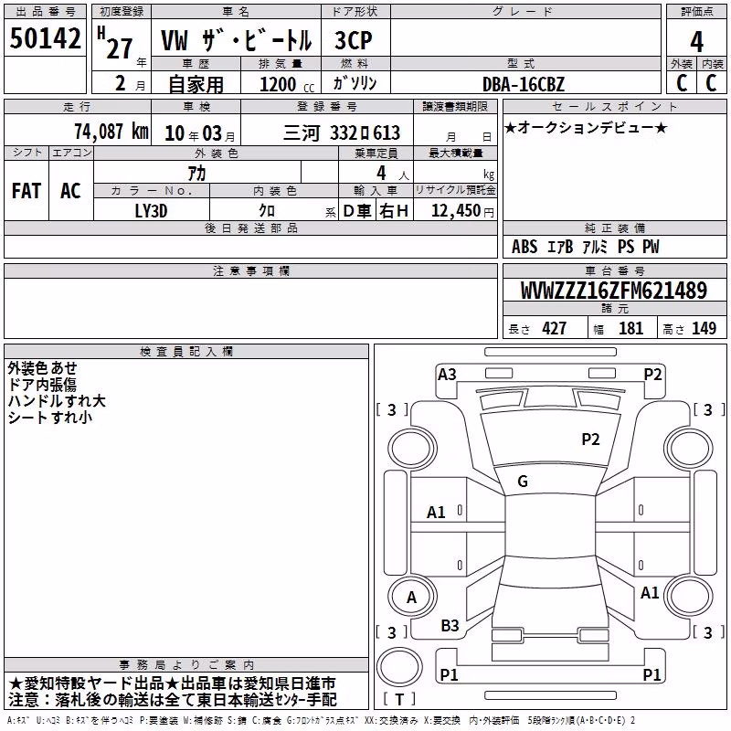
Task: Click inspector note ドア内張傷
Action: tap(42, 385)
